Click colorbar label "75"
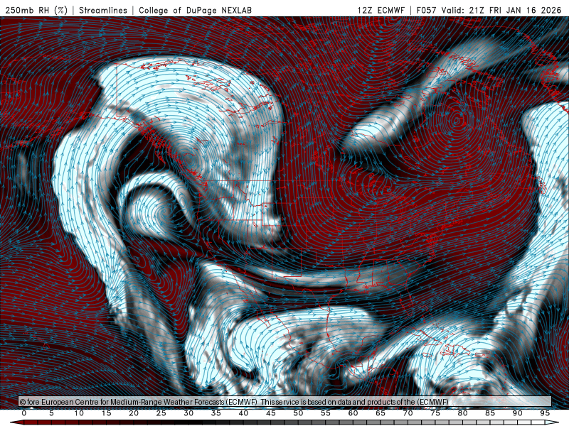569x426 pixels. click(435, 413)
